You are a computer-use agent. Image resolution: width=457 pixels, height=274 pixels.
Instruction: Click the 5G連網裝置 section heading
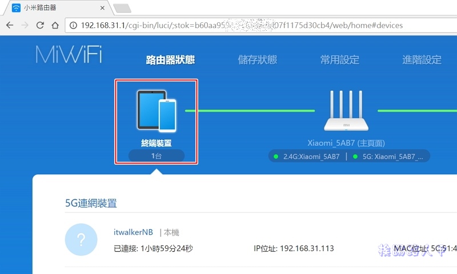91,203
